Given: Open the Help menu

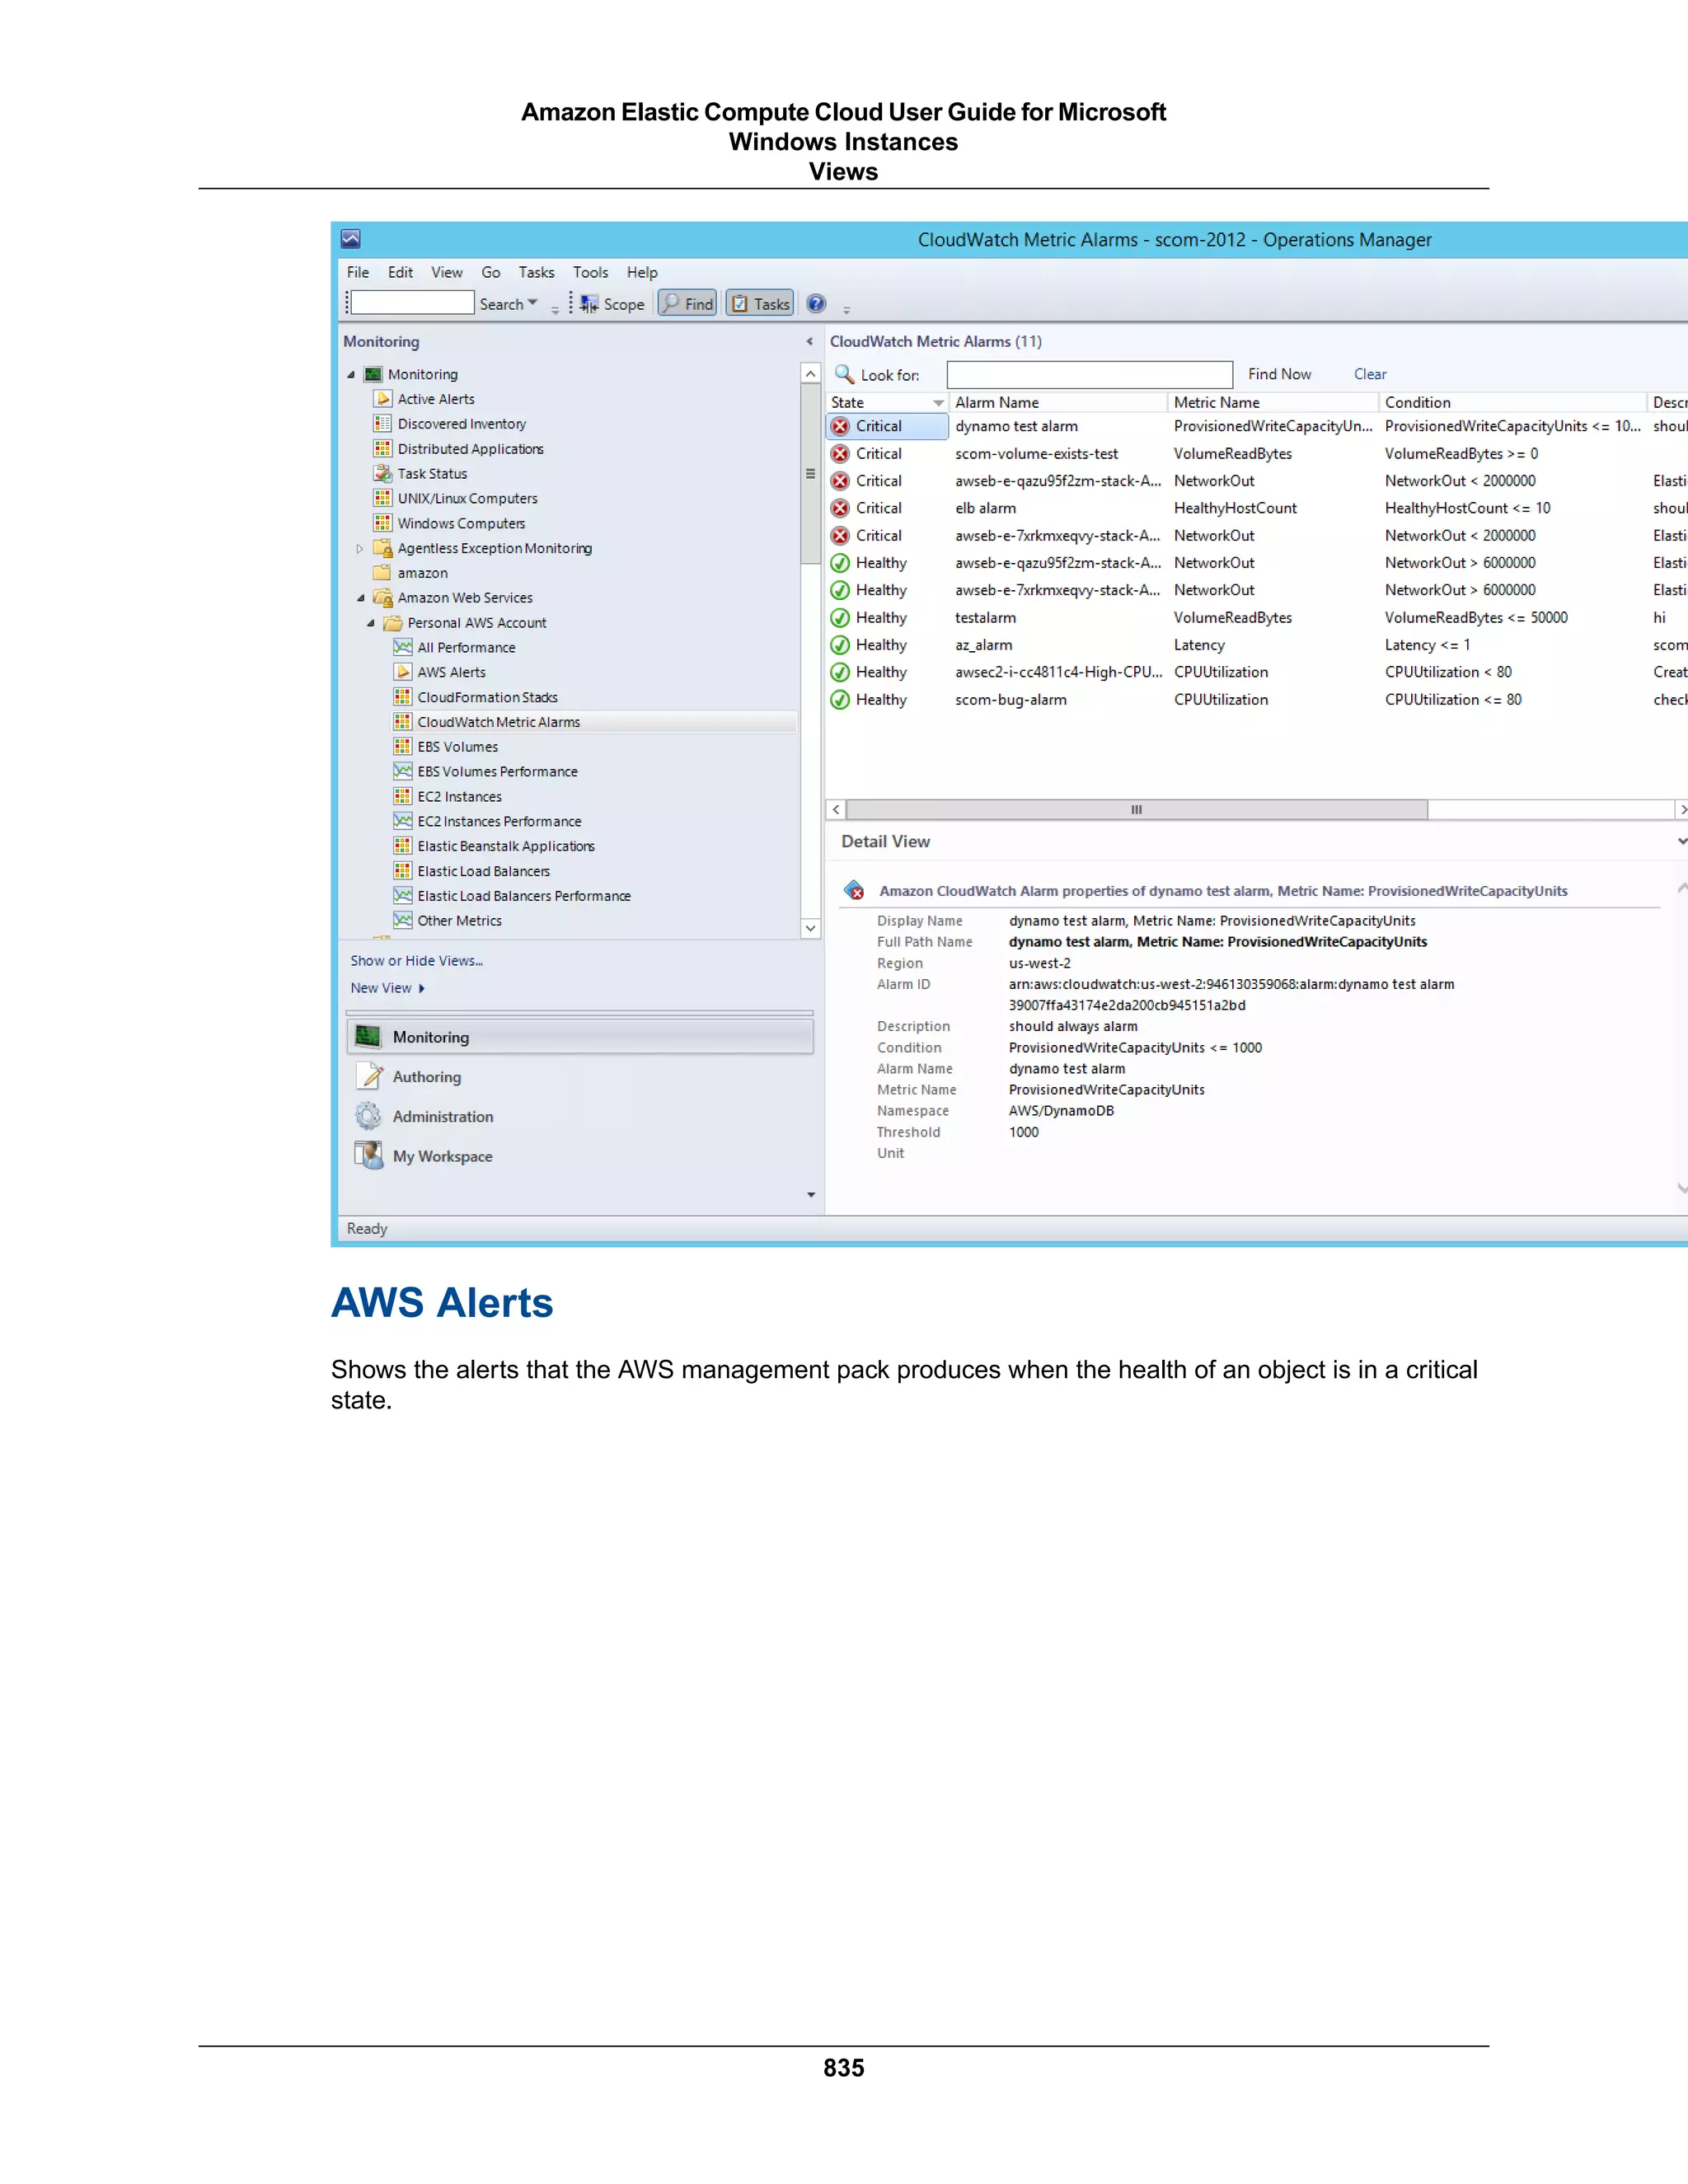Looking at the screenshot, I should point(642,272).
